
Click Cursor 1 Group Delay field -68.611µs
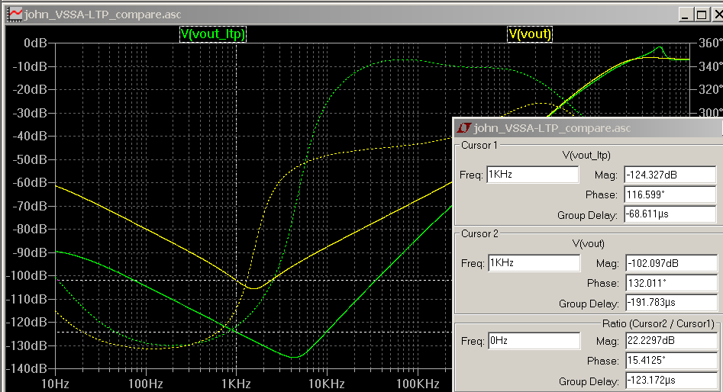670,214
